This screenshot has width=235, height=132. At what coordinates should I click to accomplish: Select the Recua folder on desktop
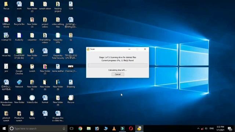6,5
